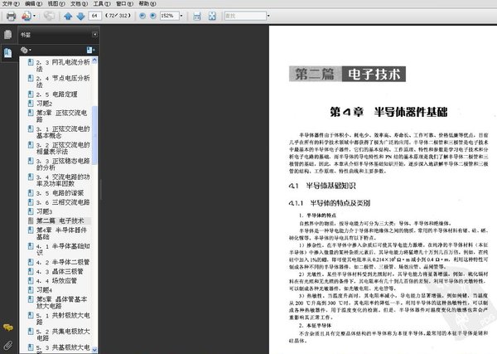The width and height of the screenshot is (497, 354).
Task: Open bookmark 5.2 共集电极放大电路
Action: point(63,335)
